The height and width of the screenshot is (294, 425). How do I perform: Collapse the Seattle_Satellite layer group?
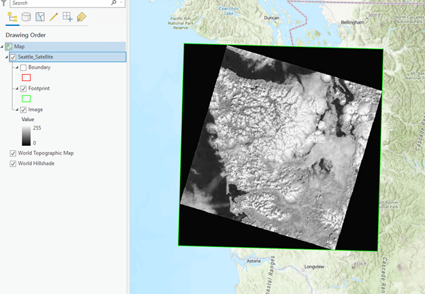coord(7,57)
